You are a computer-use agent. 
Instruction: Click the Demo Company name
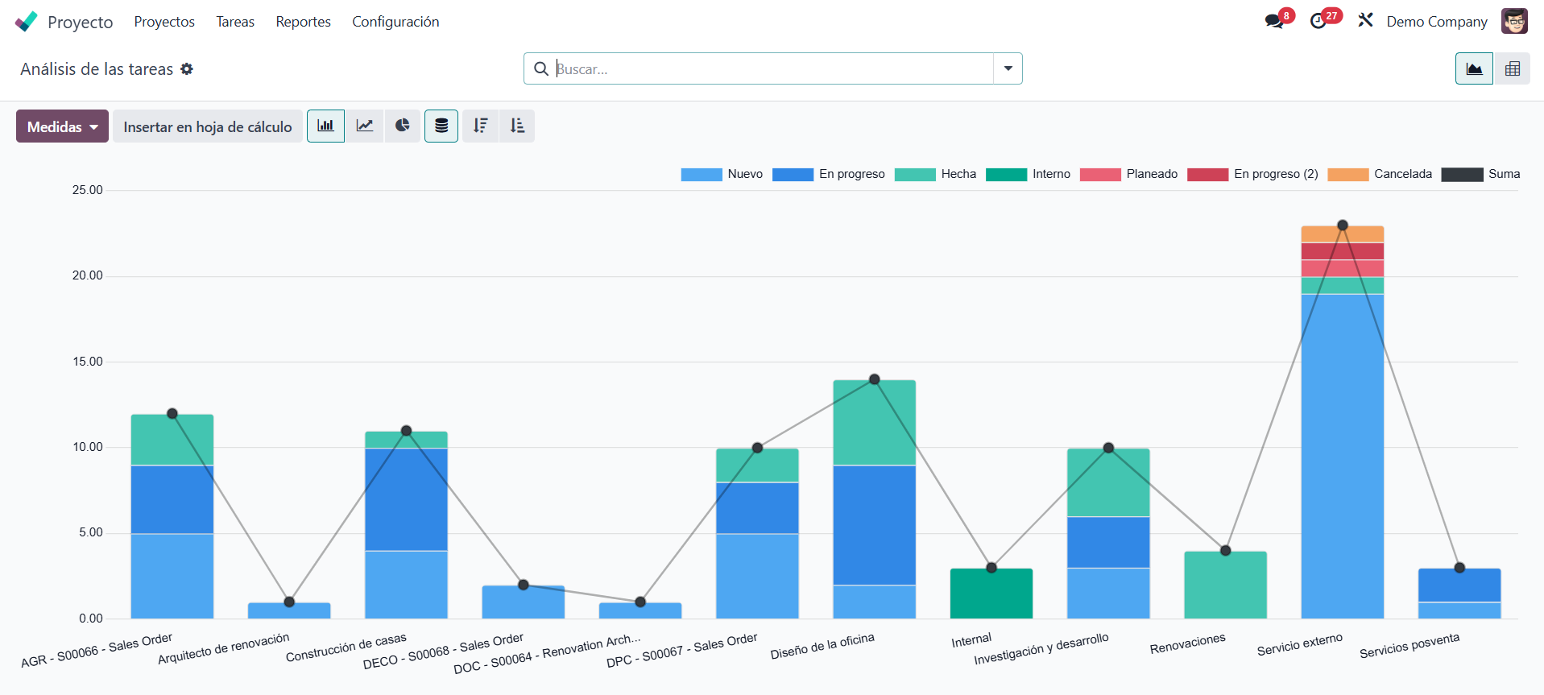pos(1436,22)
